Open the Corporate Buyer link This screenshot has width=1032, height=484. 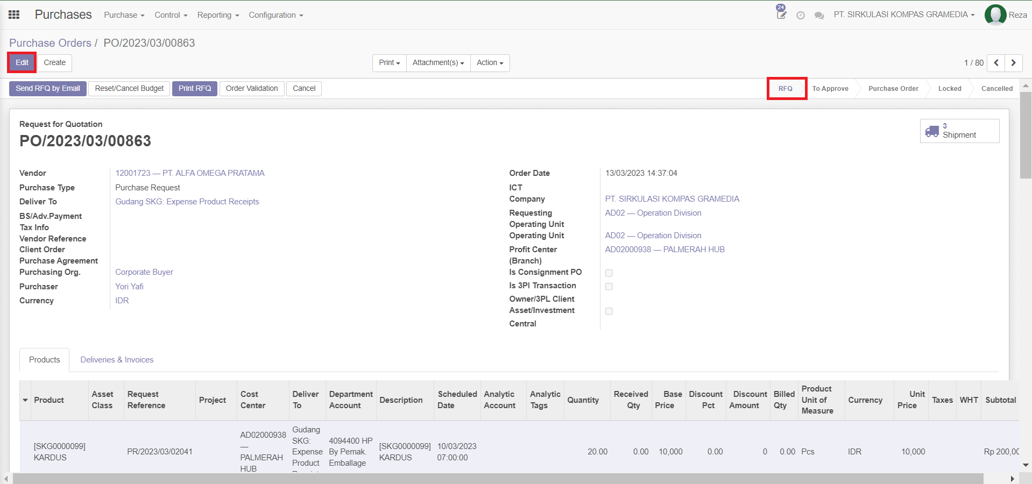(144, 272)
